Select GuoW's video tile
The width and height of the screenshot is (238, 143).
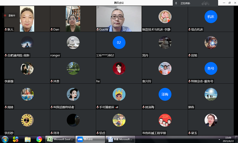(119, 18)
